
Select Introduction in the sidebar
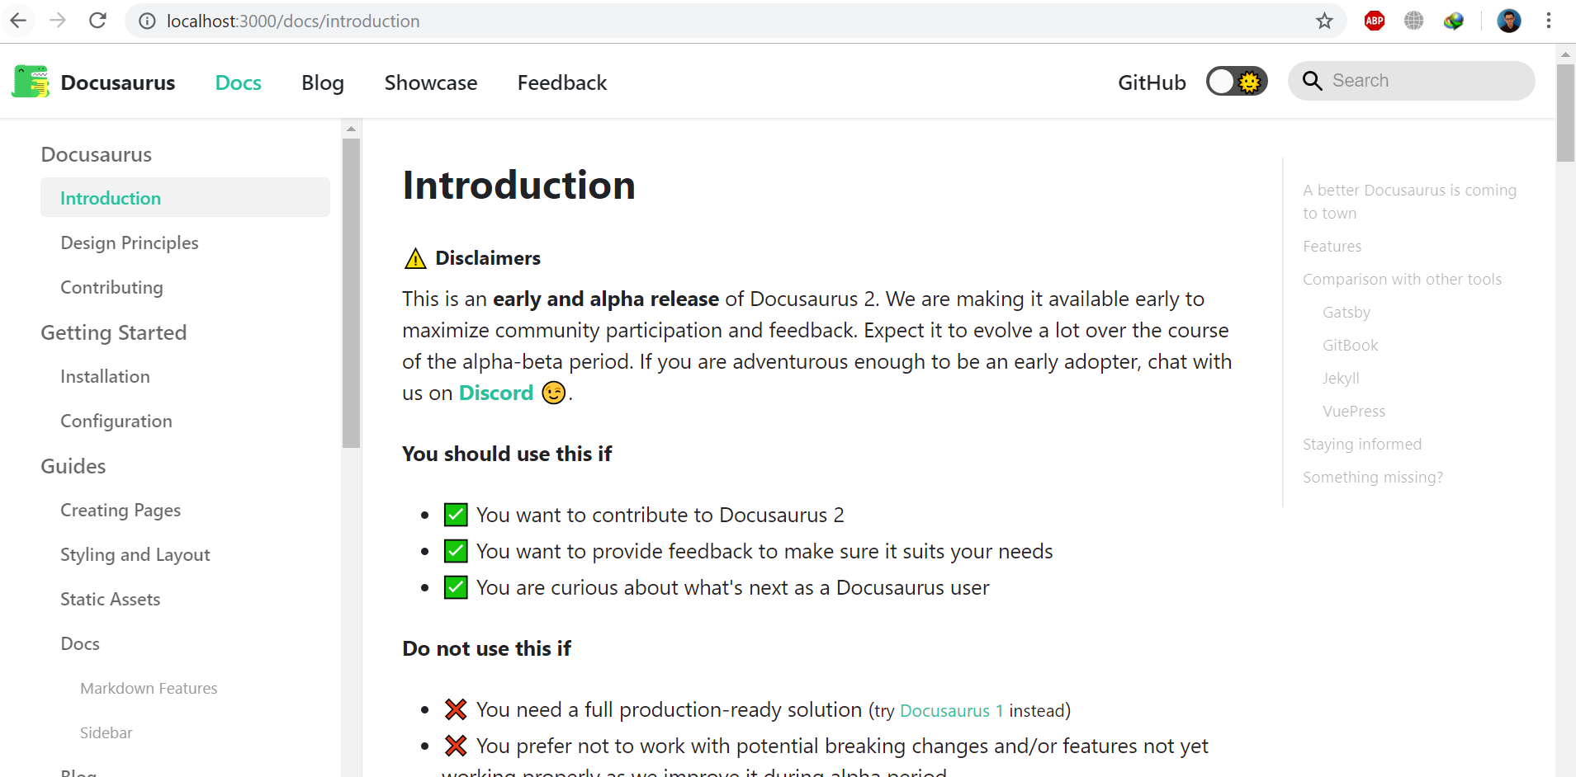click(185, 198)
